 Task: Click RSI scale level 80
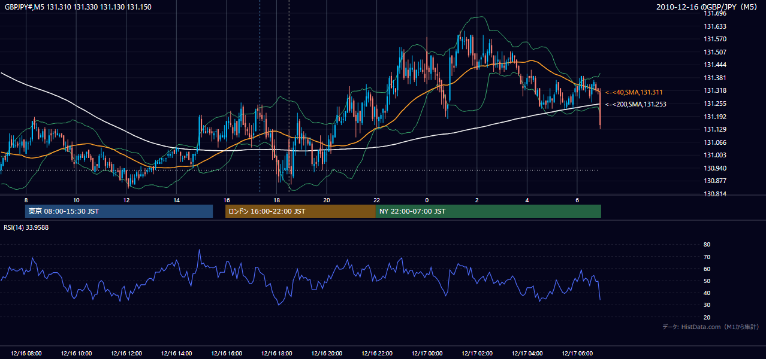[x=707, y=245]
